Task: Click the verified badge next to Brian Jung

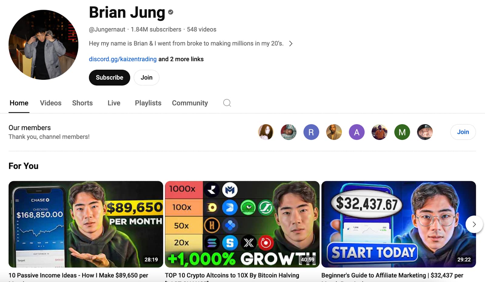Action: click(x=171, y=12)
